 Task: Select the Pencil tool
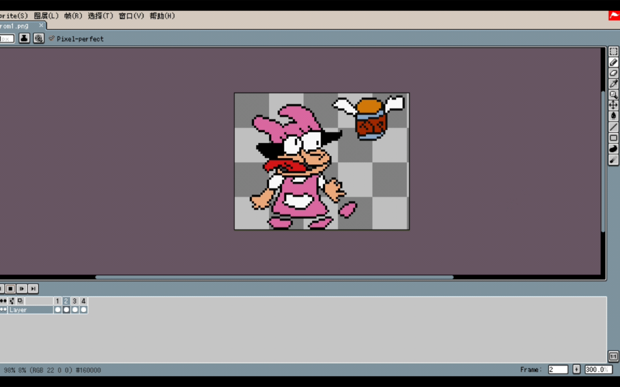tap(613, 62)
